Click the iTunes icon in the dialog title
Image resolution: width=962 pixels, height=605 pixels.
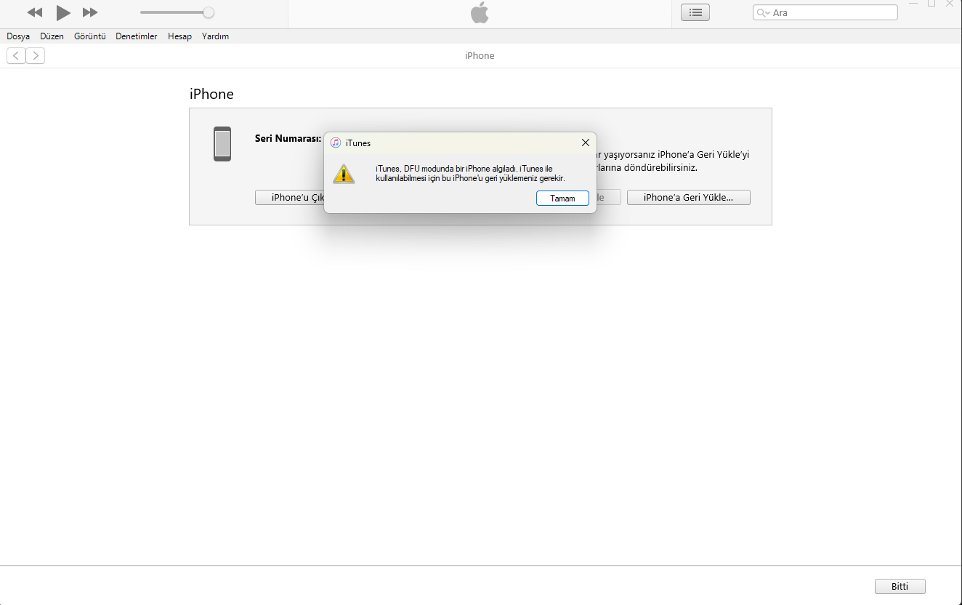click(x=336, y=143)
